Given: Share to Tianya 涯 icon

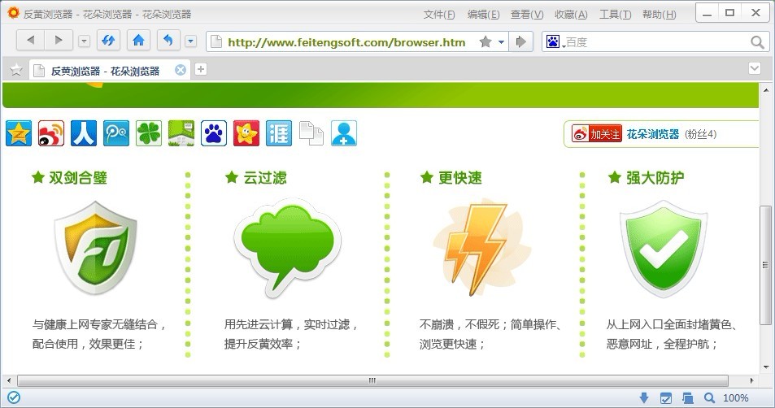Looking at the screenshot, I should pos(279,133).
